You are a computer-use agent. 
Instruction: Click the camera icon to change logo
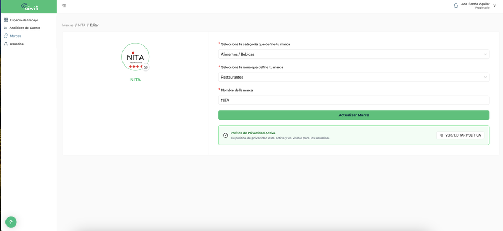point(145,67)
